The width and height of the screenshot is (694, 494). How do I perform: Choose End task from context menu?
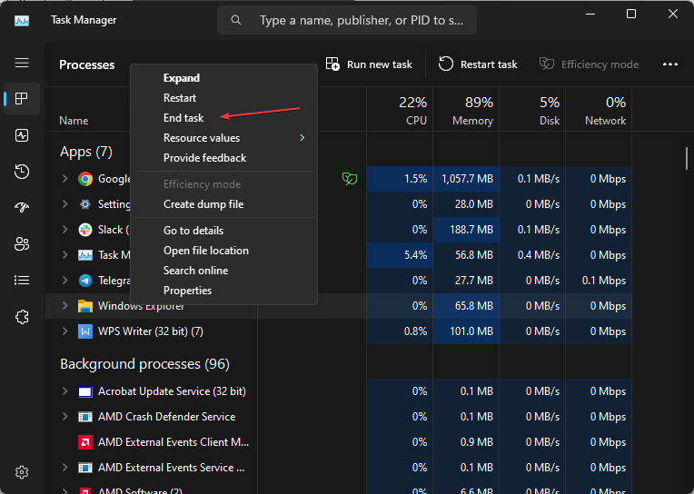(x=183, y=118)
